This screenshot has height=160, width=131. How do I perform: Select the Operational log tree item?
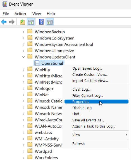[x=52, y=63]
